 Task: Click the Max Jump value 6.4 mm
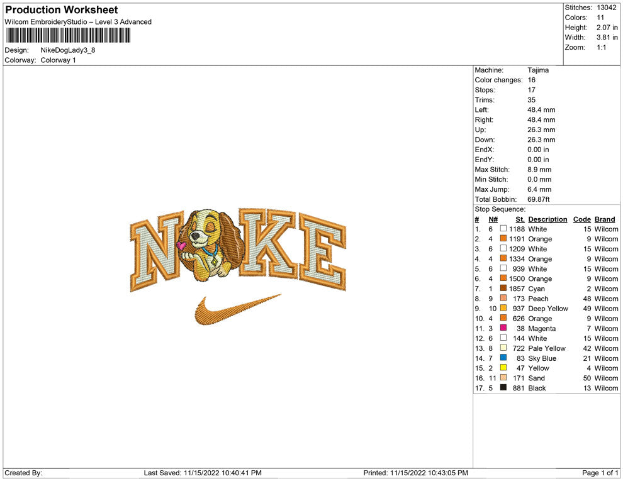[x=539, y=189]
